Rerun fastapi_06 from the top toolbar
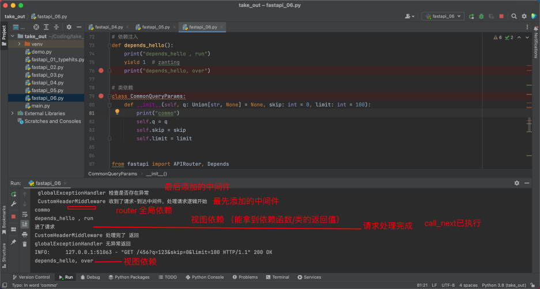540x289 pixels. click(x=471, y=17)
